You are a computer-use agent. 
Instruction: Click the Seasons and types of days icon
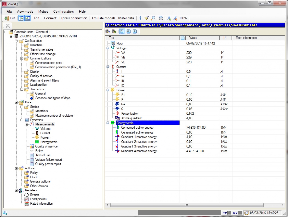pos(31,98)
